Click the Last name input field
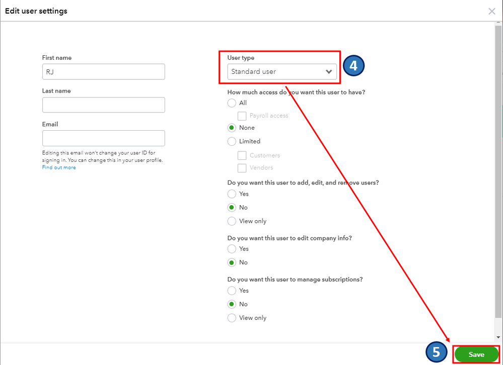 click(104, 105)
